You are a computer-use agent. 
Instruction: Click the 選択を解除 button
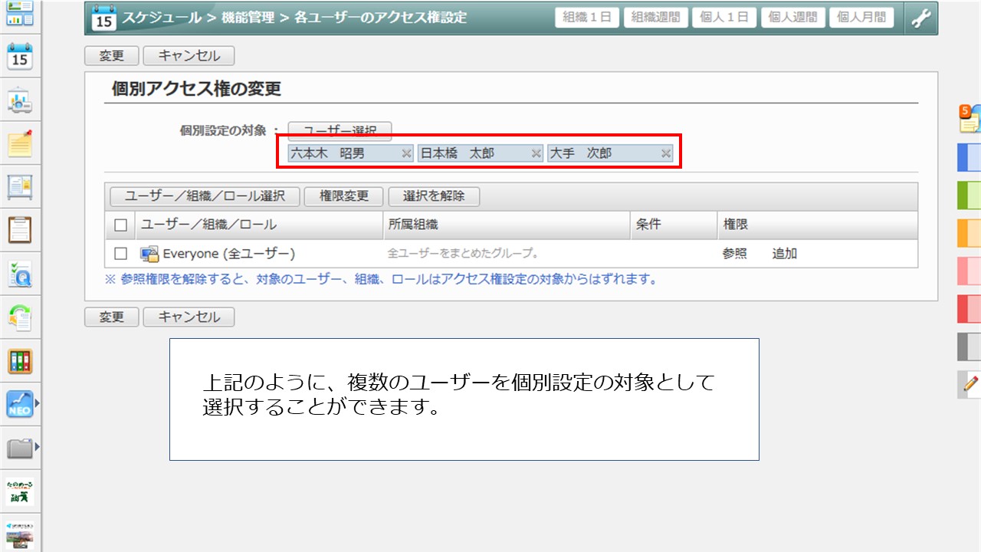click(434, 196)
